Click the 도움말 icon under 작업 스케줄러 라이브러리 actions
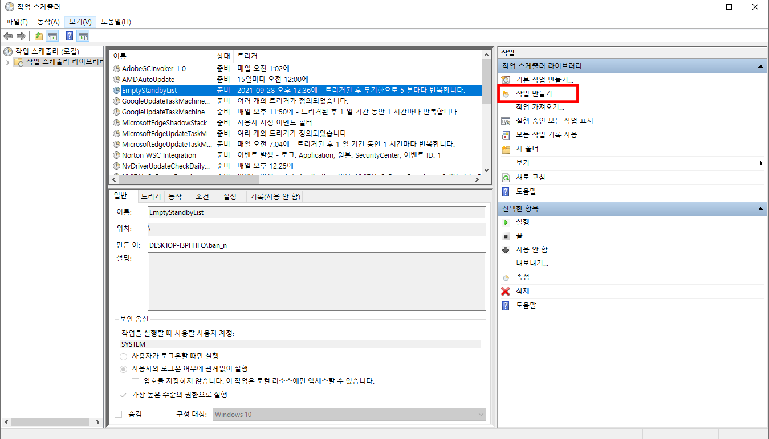Viewport: 769px width, 439px height. pyautogui.click(x=506, y=192)
